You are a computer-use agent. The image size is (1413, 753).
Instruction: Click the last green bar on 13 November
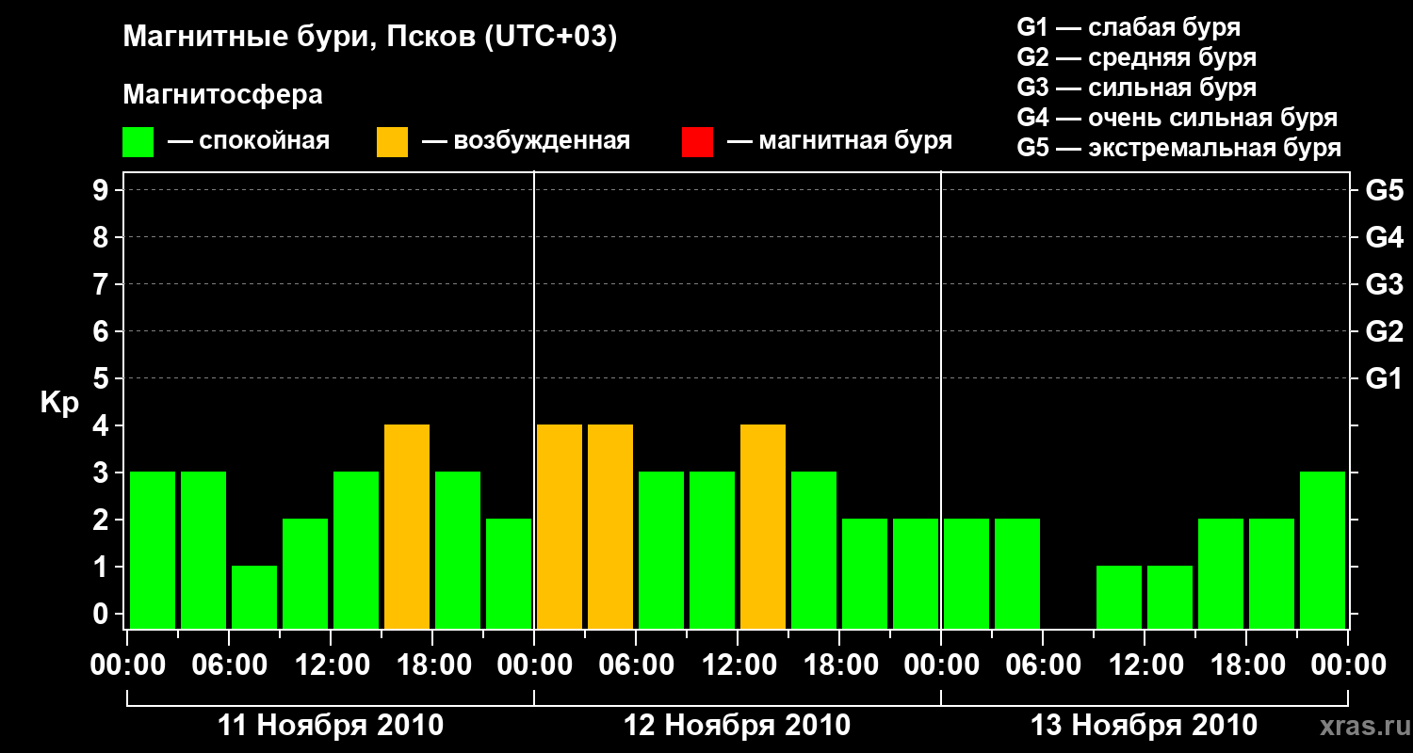[1323, 550]
